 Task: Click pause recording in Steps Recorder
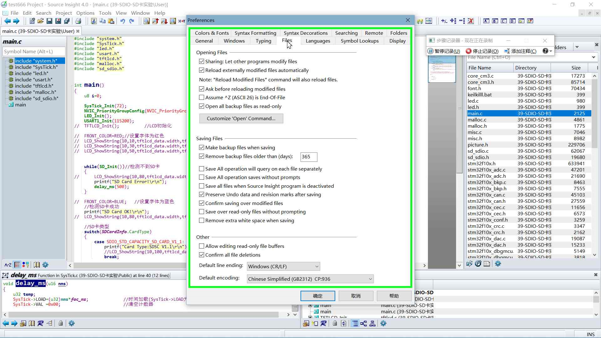pyautogui.click(x=444, y=51)
